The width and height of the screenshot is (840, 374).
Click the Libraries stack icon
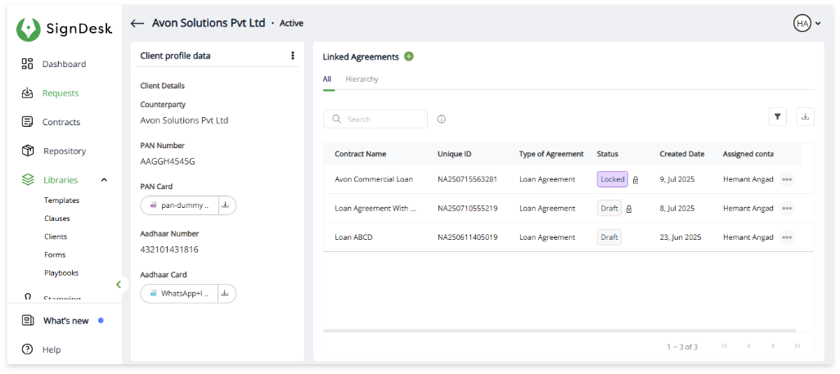[x=27, y=179]
